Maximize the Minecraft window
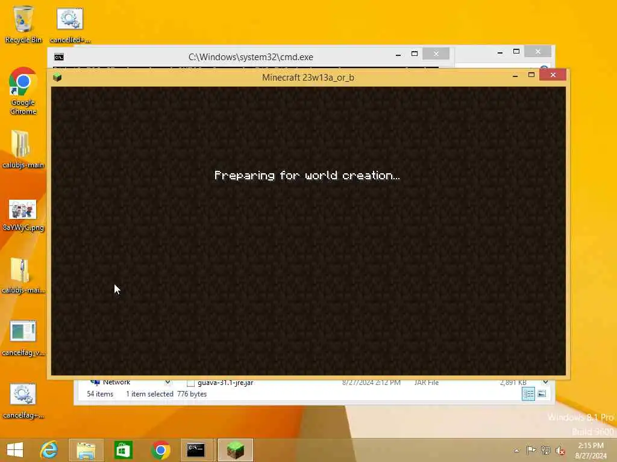The height and width of the screenshot is (462, 617). 531,75
